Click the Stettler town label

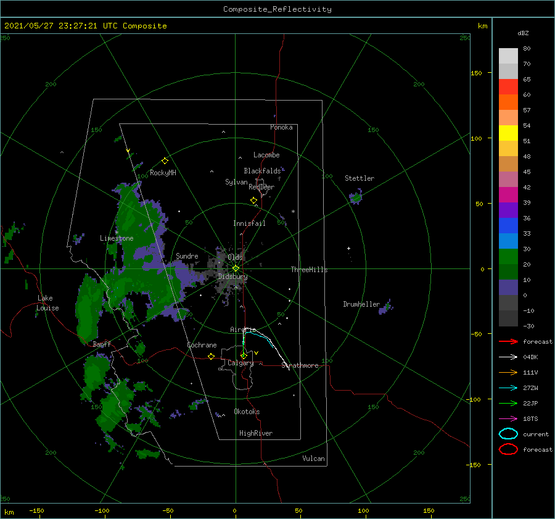click(x=360, y=178)
